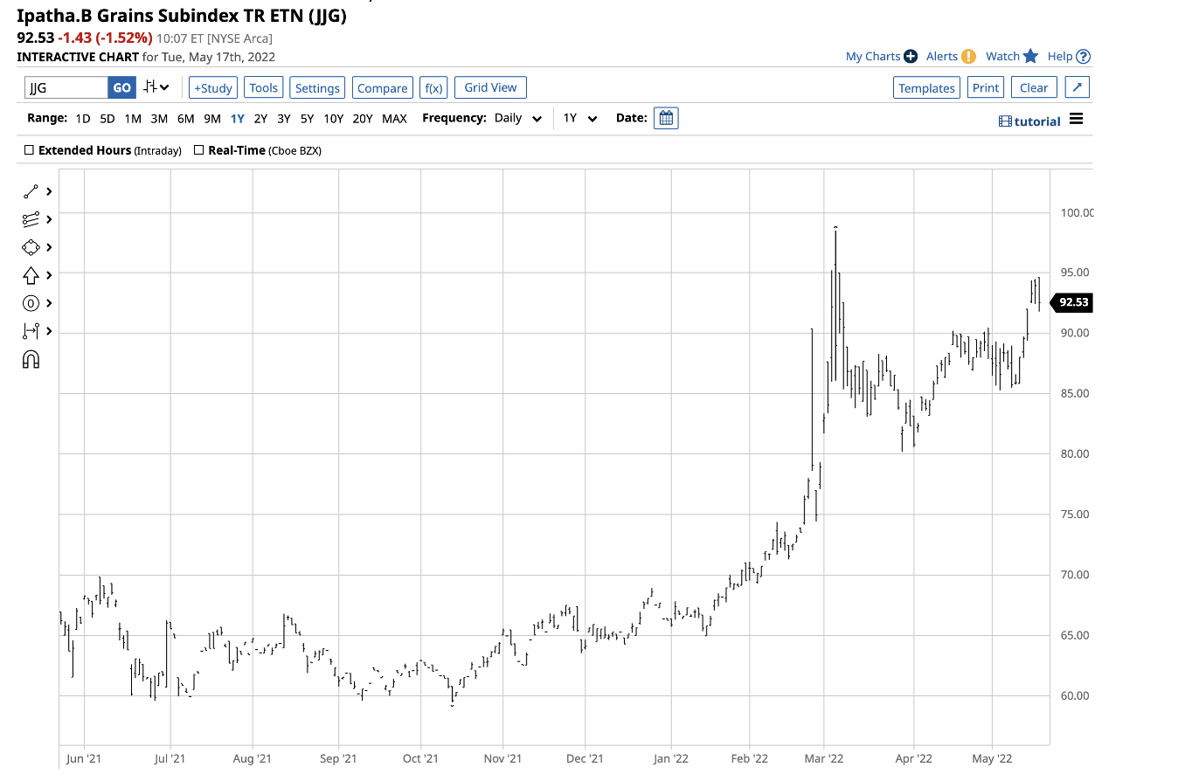The width and height of the screenshot is (1178, 781).
Task: Set range to 3M
Action: click(159, 119)
